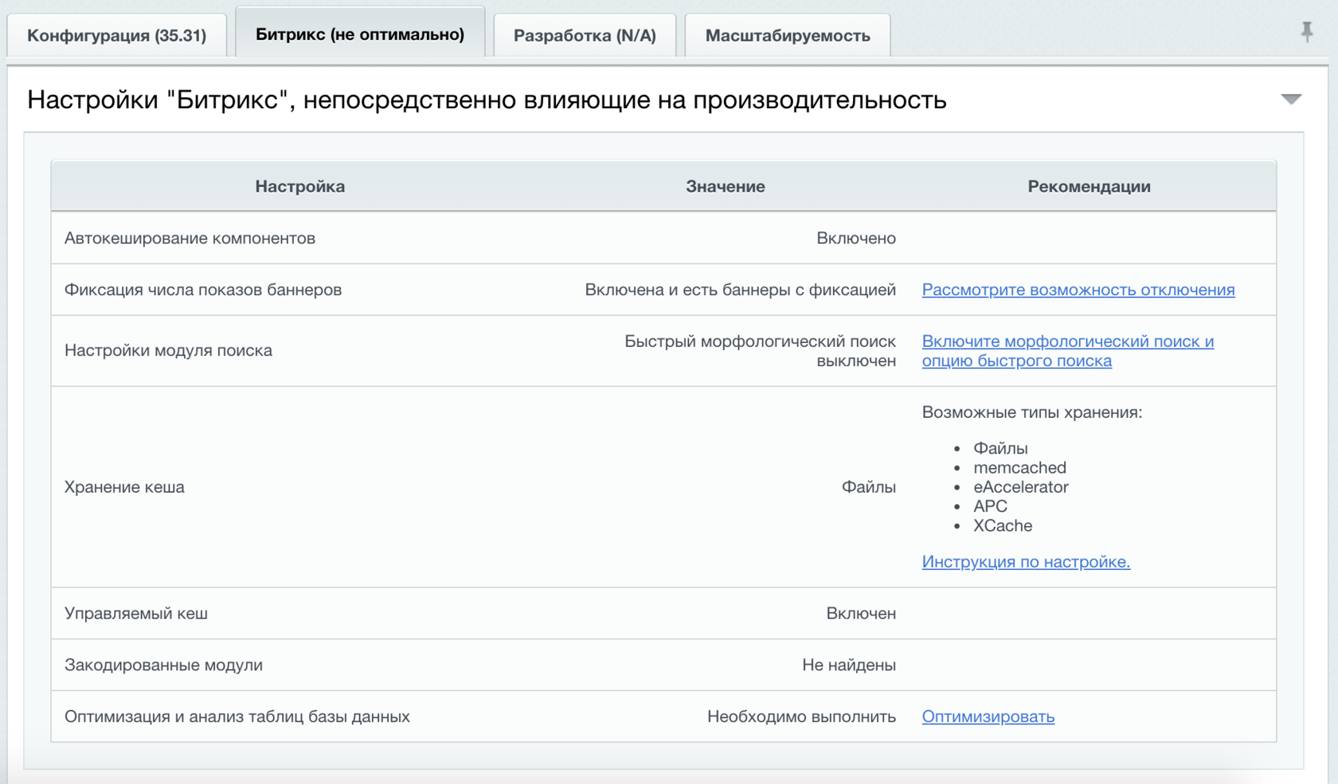Select the Закодированные модули row label

click(163, 665)
